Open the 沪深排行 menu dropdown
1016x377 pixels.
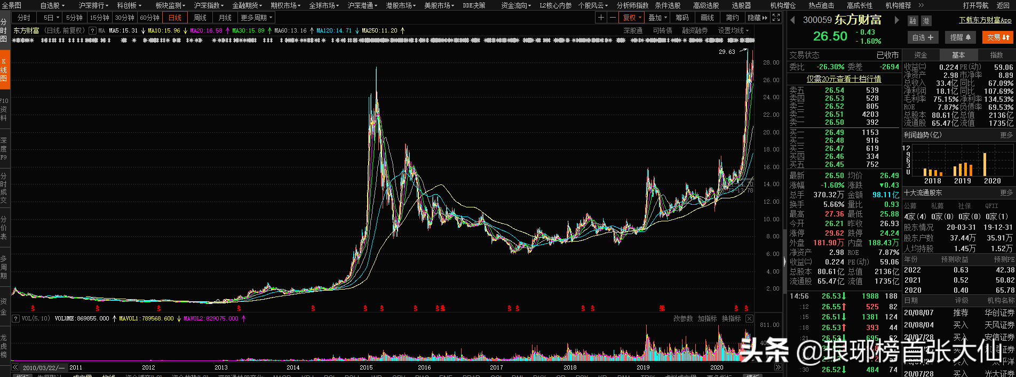[x=93, y=5]
